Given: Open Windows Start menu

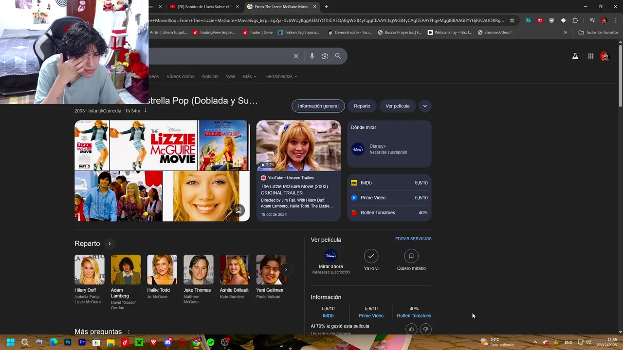Looking at the screenshot, I should [10, 342].
